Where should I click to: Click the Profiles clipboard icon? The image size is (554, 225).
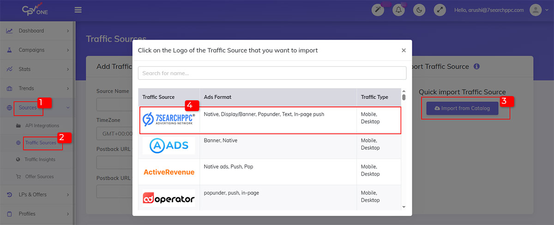[9, 214]
